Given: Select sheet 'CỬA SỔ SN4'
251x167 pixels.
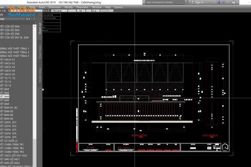Looking at the screenshot, I should pos(10,26).
